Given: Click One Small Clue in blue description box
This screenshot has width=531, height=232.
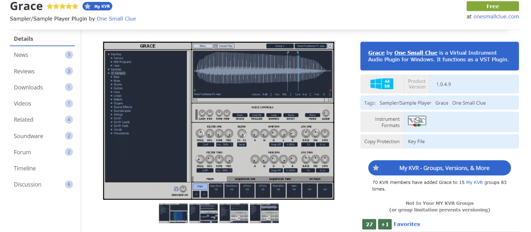Looking at the screenshot, I should point(416,53).
